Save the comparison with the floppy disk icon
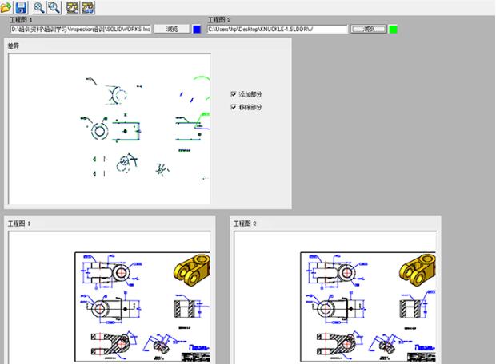This screenshot has height=364, width=496. point(21,7)
